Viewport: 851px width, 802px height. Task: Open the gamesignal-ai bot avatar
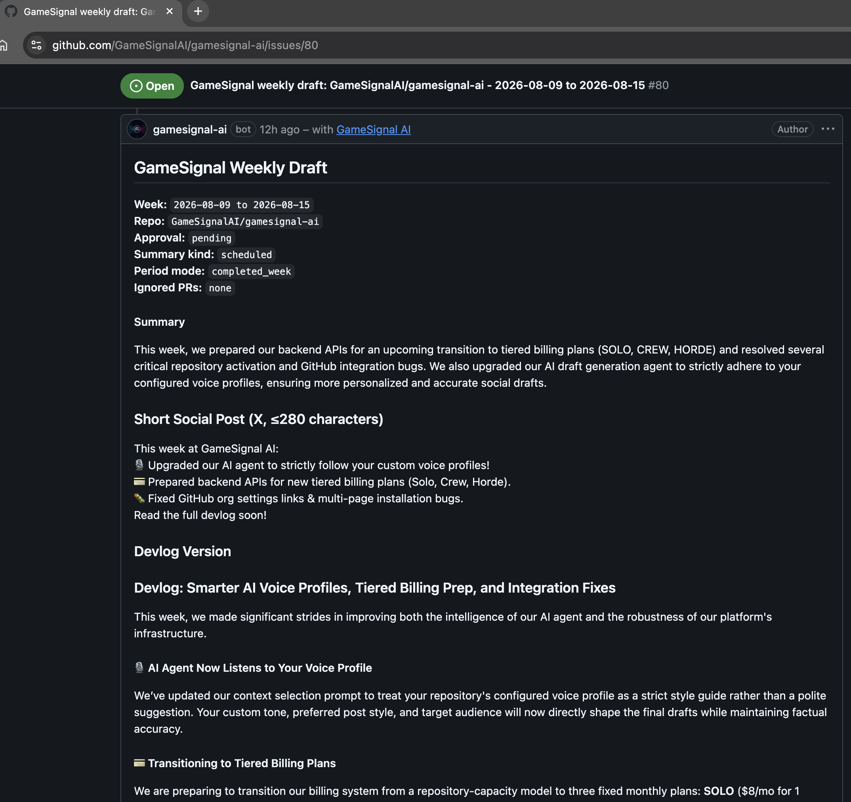[137, 129]
